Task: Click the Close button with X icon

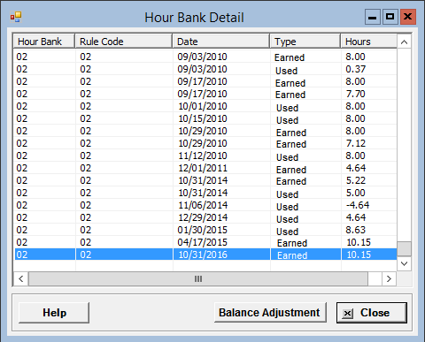Action: [x=372, y=313]
